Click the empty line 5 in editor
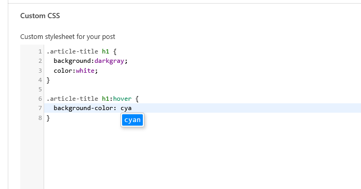 tap(203, 89)
